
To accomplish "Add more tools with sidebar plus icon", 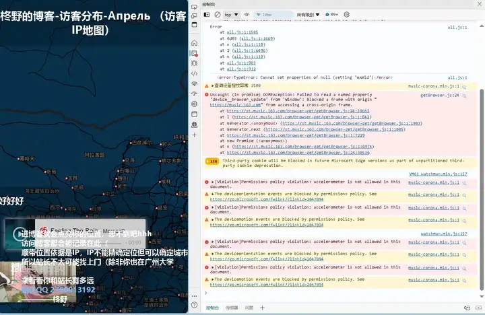I will click(194, 135).
